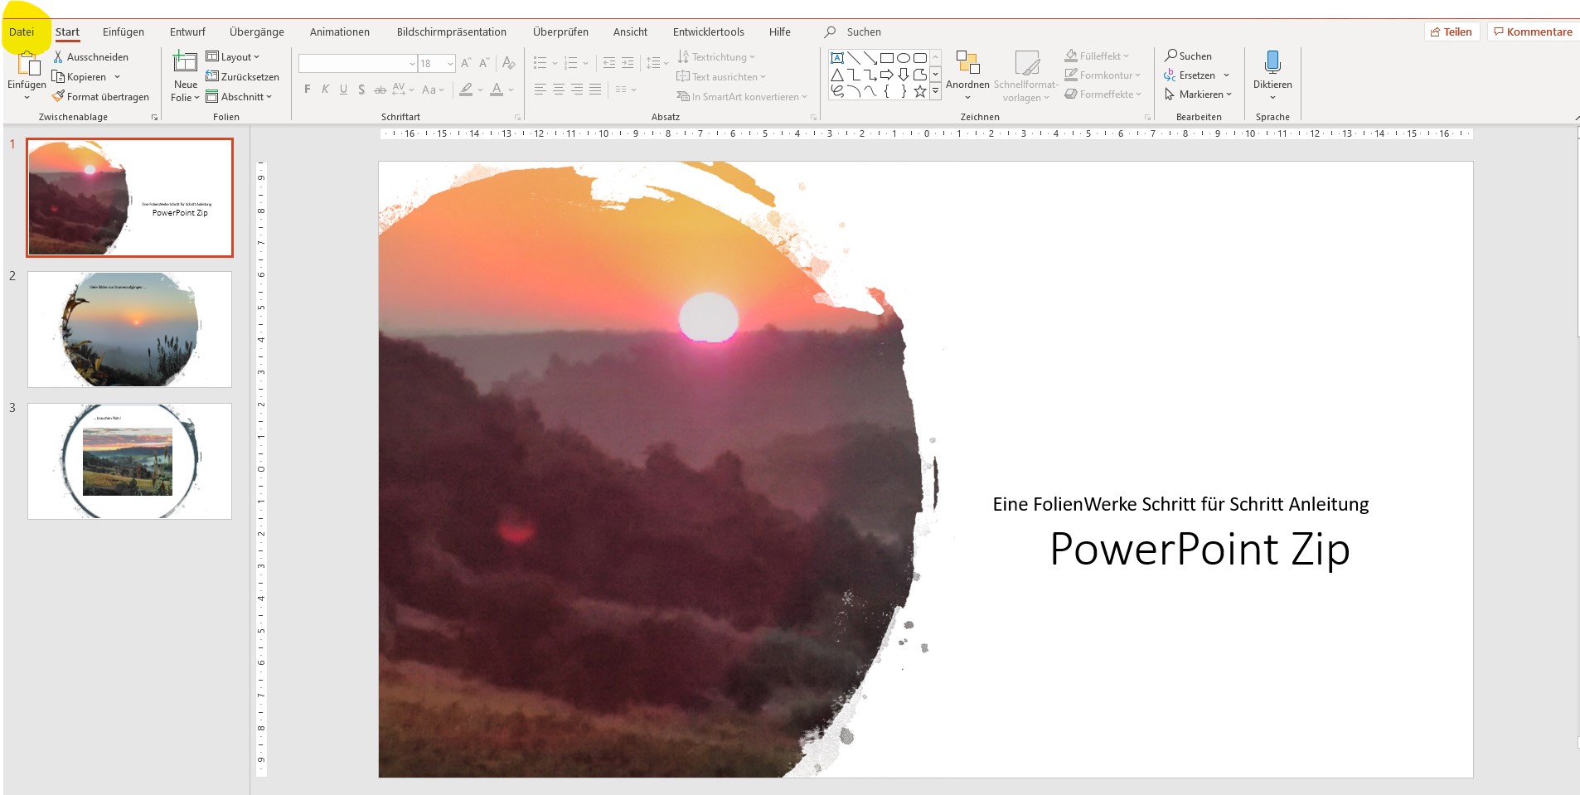Select slide 2 thumbnail
This screenshot has height=795, width=1580.
tap(129, 329)
